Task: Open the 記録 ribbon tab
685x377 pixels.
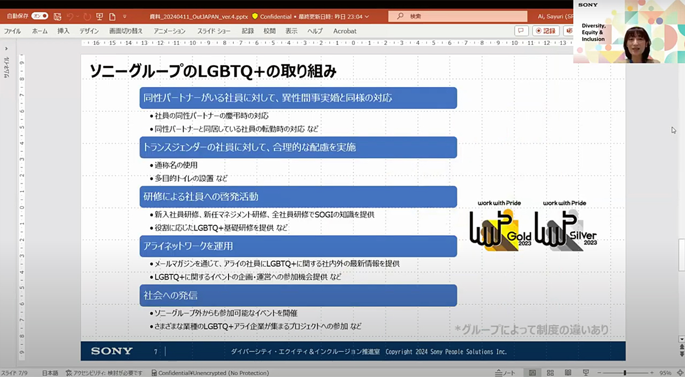Action: point(248,31)
